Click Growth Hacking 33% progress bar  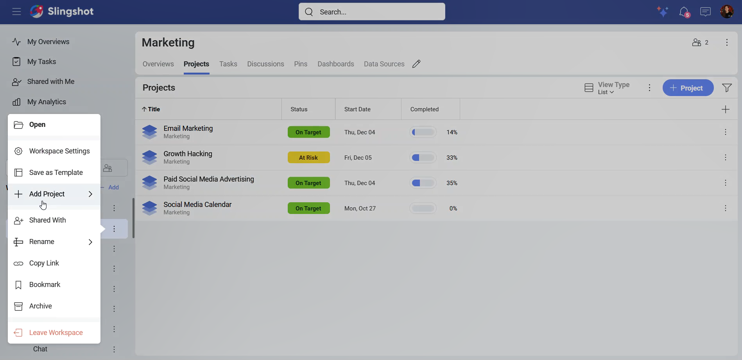click(x=423, y=158)
